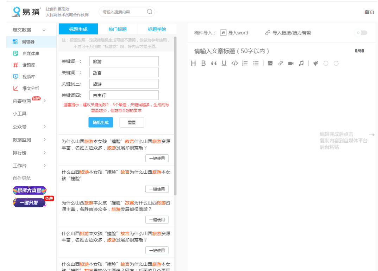Click 导入链接/接力编辑 link
Viewport: 378px width, 271px height.
tap(288, 33)
